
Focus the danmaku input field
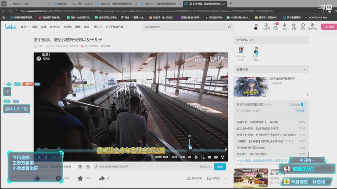pos(149,167)
